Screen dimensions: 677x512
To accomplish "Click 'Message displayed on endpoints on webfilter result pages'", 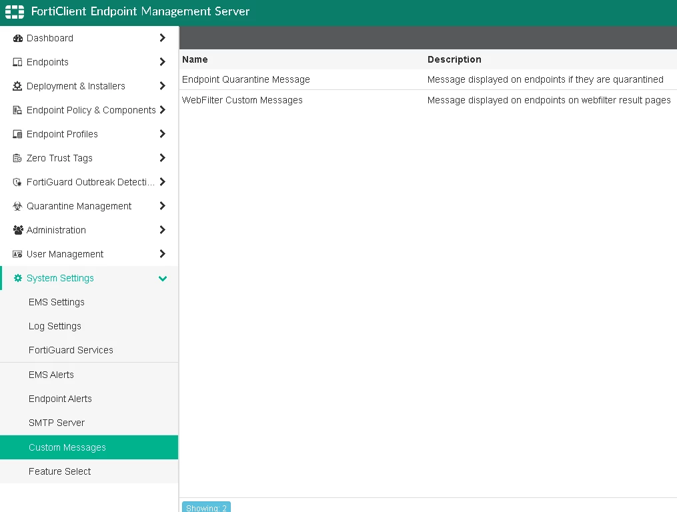I will coord(549,100).
